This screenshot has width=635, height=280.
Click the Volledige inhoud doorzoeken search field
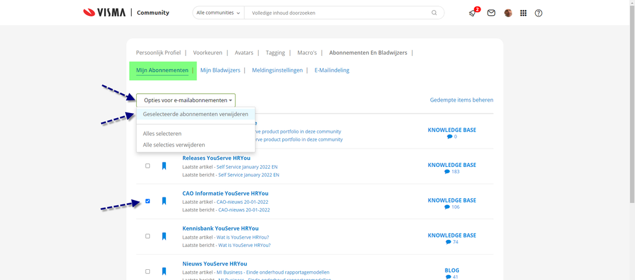tap(338, 13)
